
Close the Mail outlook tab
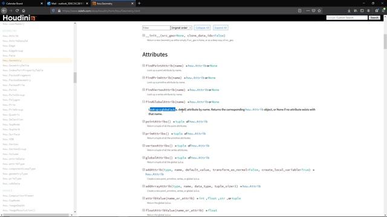coord(87,4)
